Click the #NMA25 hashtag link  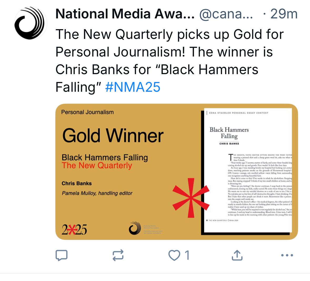coord(133,87)
